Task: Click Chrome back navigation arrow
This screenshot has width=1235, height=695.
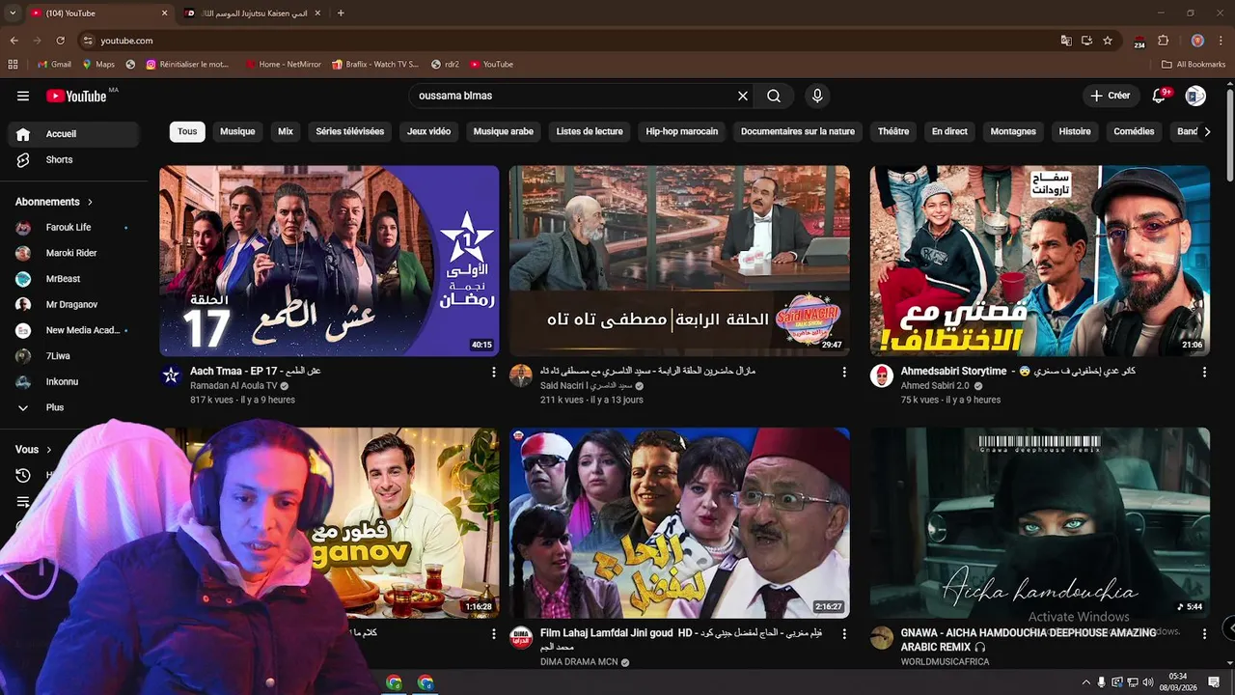Action: [x=14, y=41]
